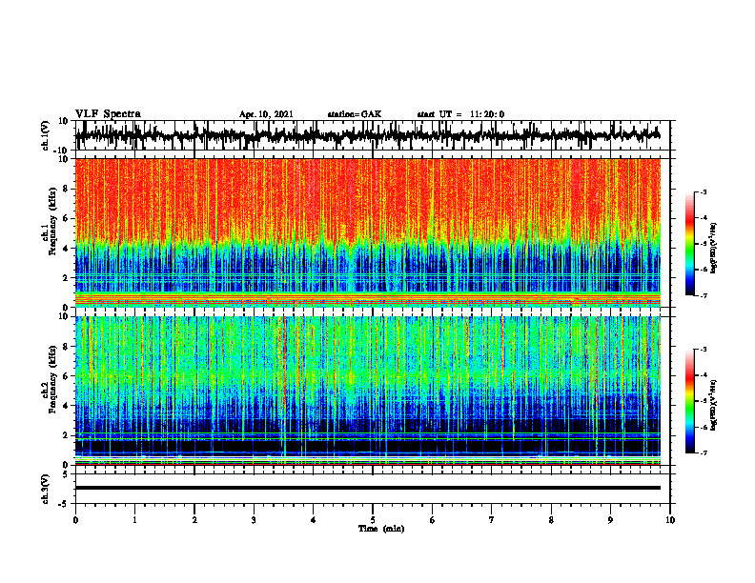Click time axis tick label "5"

click(x=373, y=520)
